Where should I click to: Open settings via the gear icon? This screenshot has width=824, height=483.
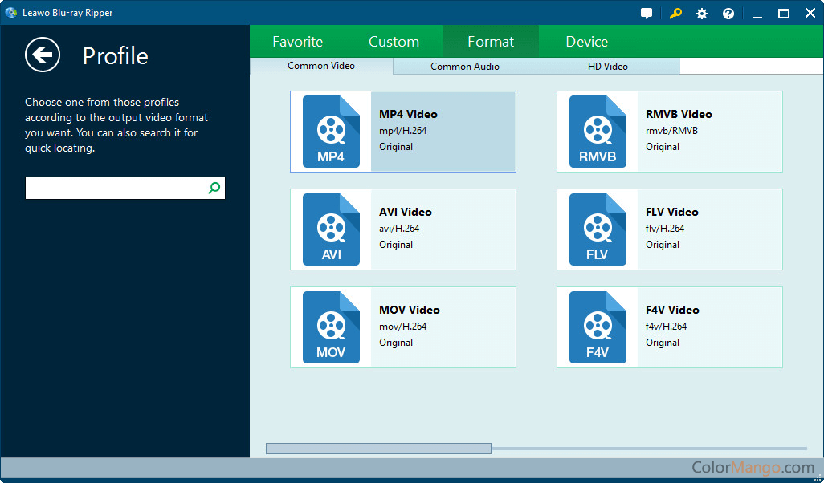pos(702,14)
